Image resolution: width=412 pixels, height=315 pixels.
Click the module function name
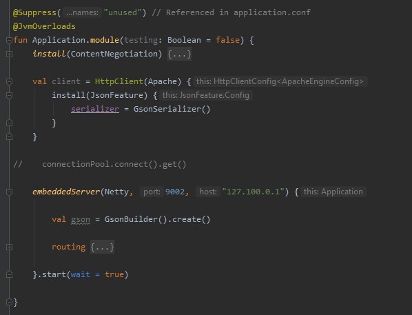[105, 40]
